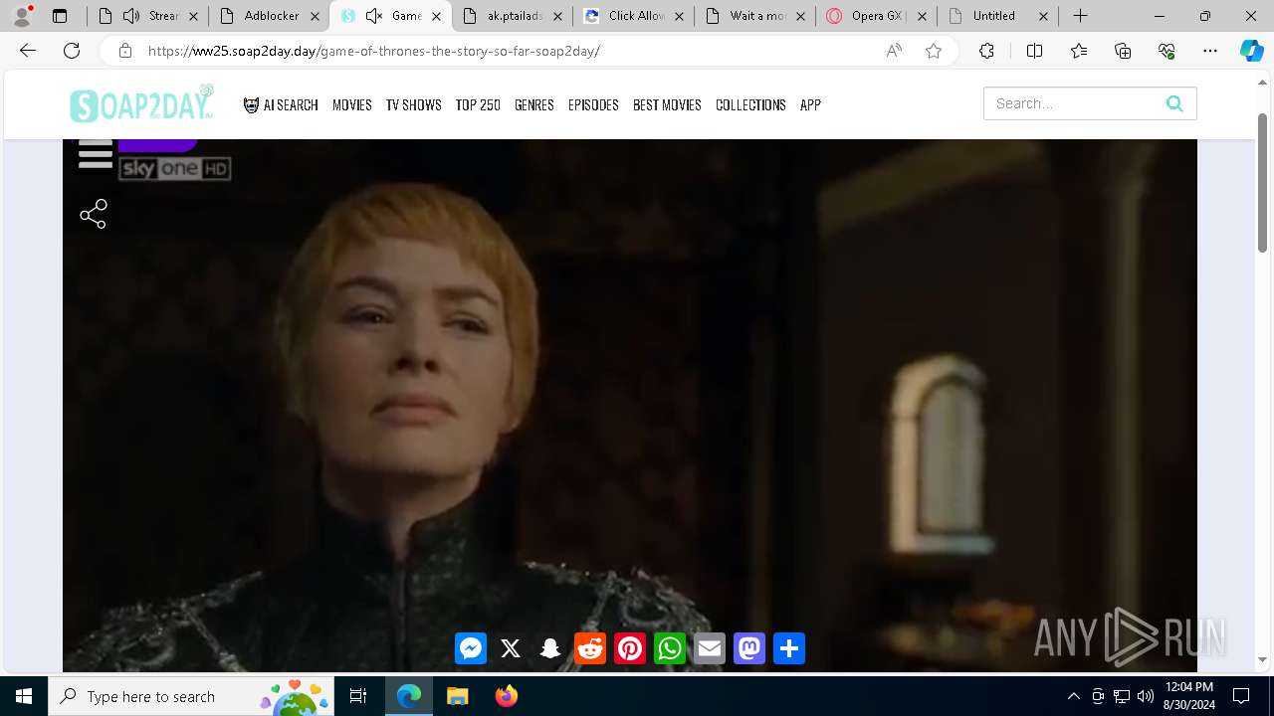View site information lock icon
The width and height of the screenshot is (1274, 716).
pyautogui.click(x=125, y=51)
